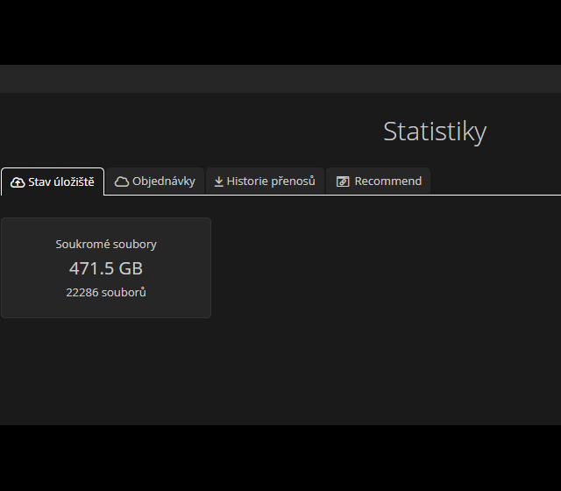Click the empty content area right of storage card
This screenshot has height=491, width=561.
(386, 267)
